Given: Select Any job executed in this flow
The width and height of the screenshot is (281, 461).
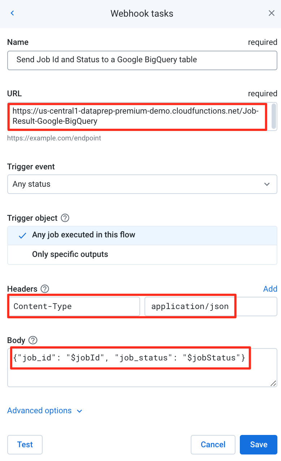Looking at the screenshot, I should (x=142, y=235).
